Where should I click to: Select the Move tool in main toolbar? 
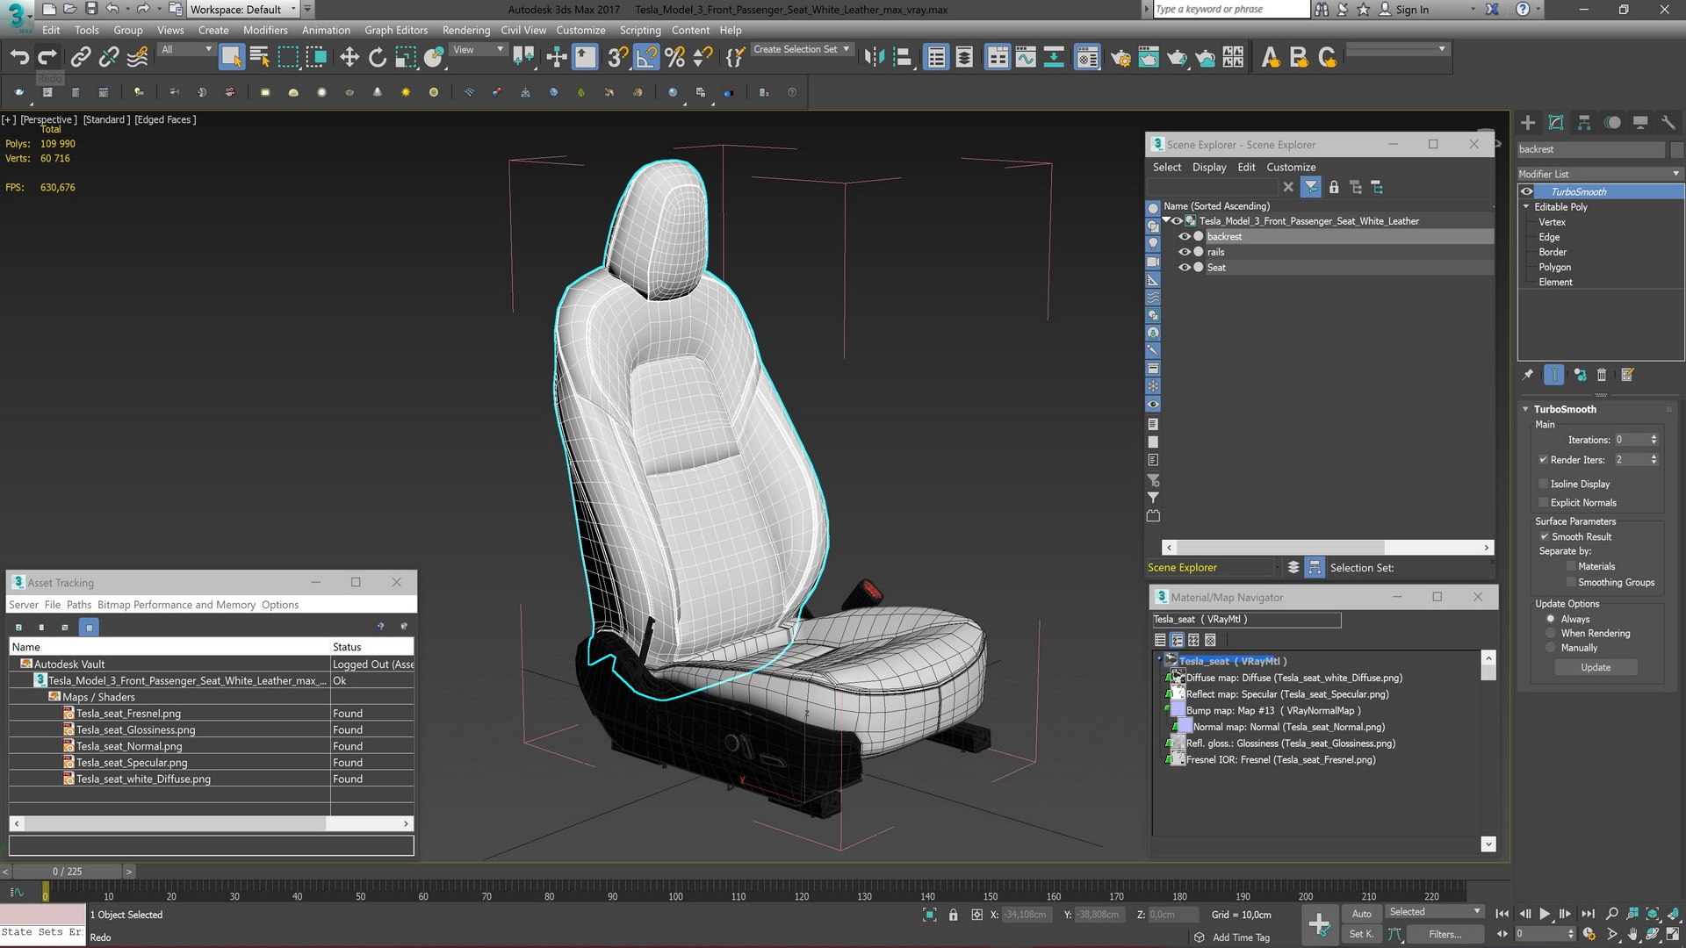coord(349,58)
